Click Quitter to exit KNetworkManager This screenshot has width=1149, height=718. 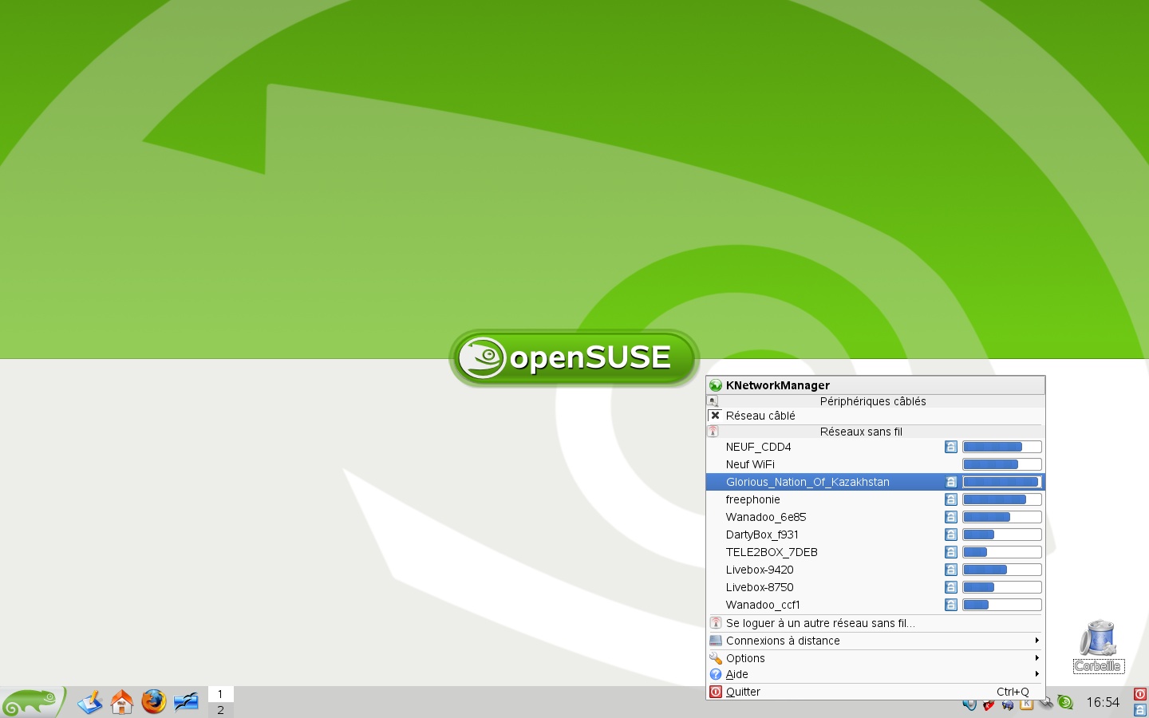click(x=875, y=692)
